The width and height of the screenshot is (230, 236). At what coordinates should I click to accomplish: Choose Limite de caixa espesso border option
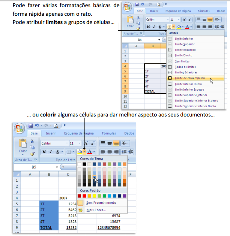point(189,78)
